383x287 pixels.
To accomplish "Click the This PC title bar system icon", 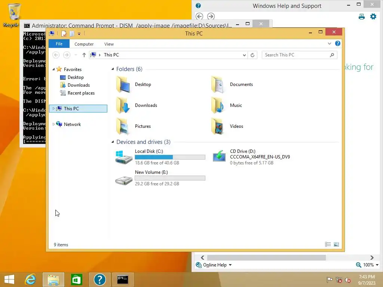I will [52, 33].
